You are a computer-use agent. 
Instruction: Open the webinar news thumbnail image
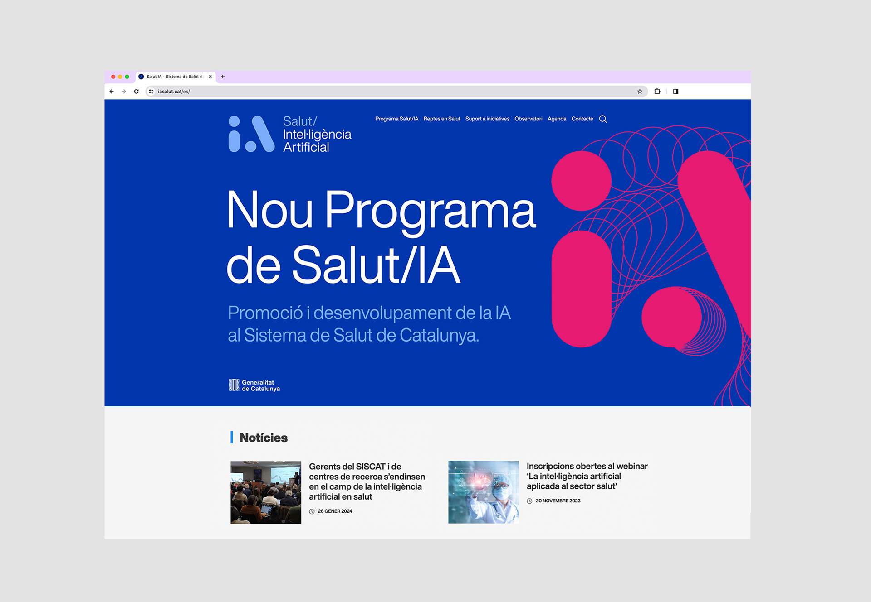[x=483, y=492]
